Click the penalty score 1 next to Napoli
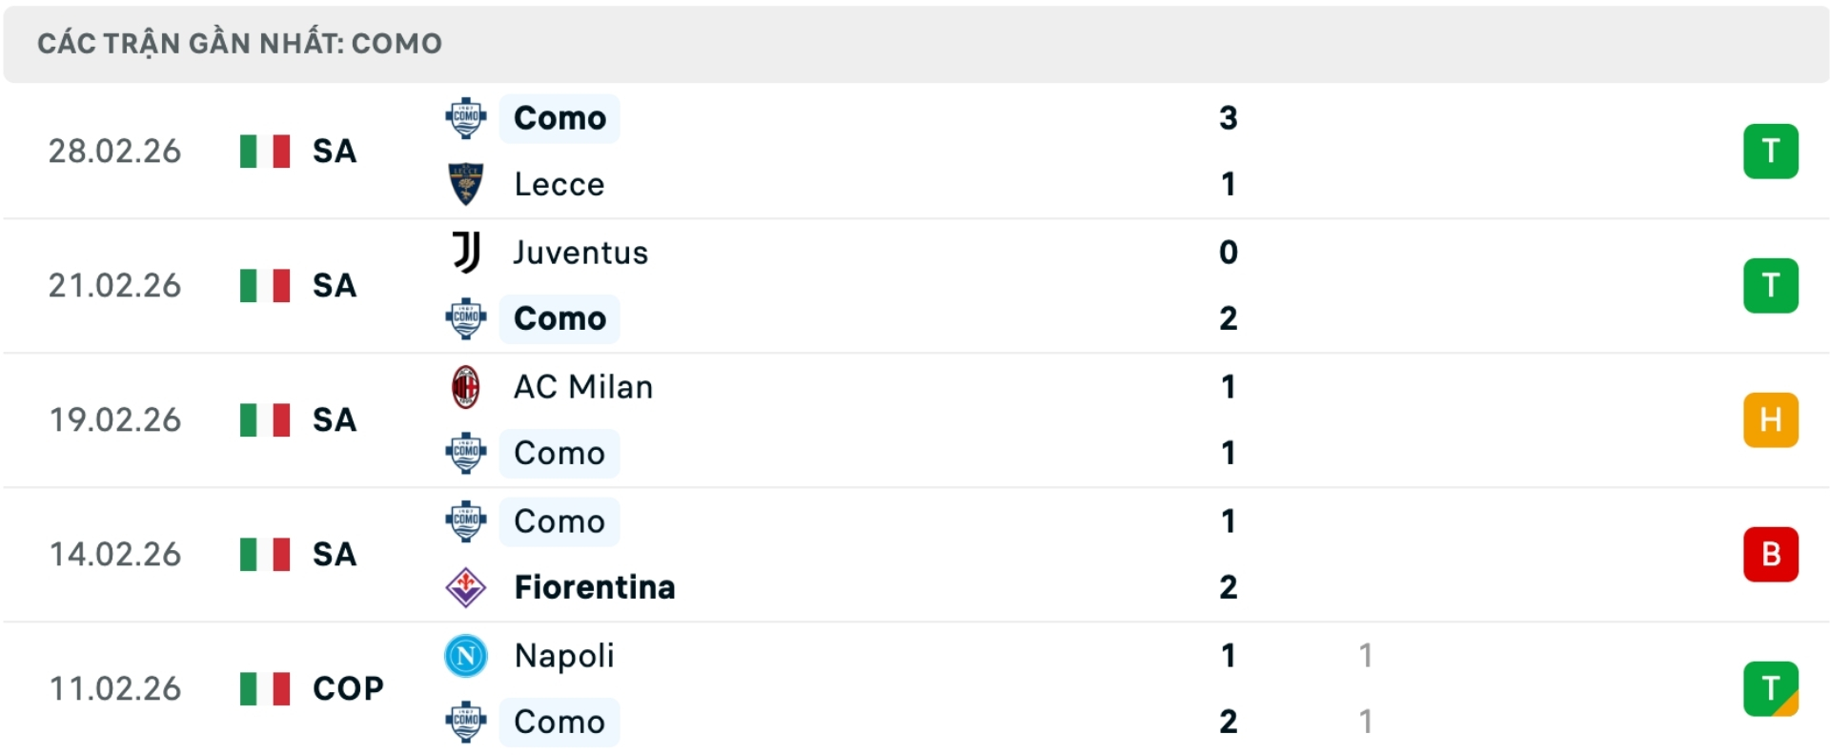The height and width of the screenshot is (755, 1830). (1367, 655)
